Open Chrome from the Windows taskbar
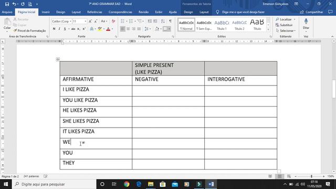Viewport: 336px width, 189px height. pos(127,184)
